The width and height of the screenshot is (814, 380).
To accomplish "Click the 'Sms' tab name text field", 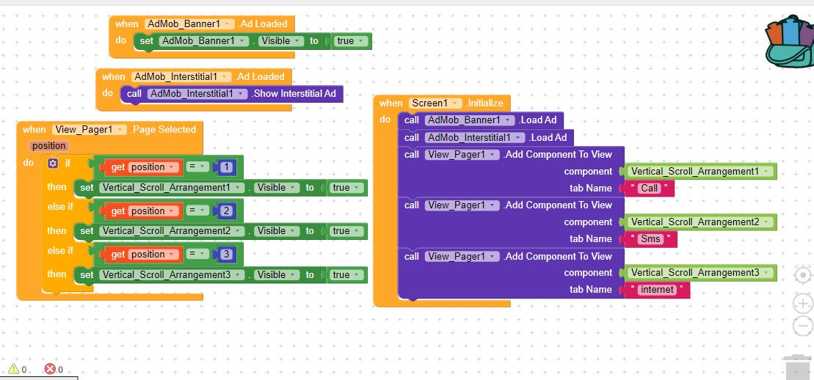I will (x=650, y=239).
